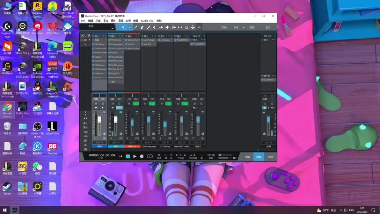Screen dimensions: 380x214
Task: Open Google Chrome desktop icon
Action: coord(7,110)
